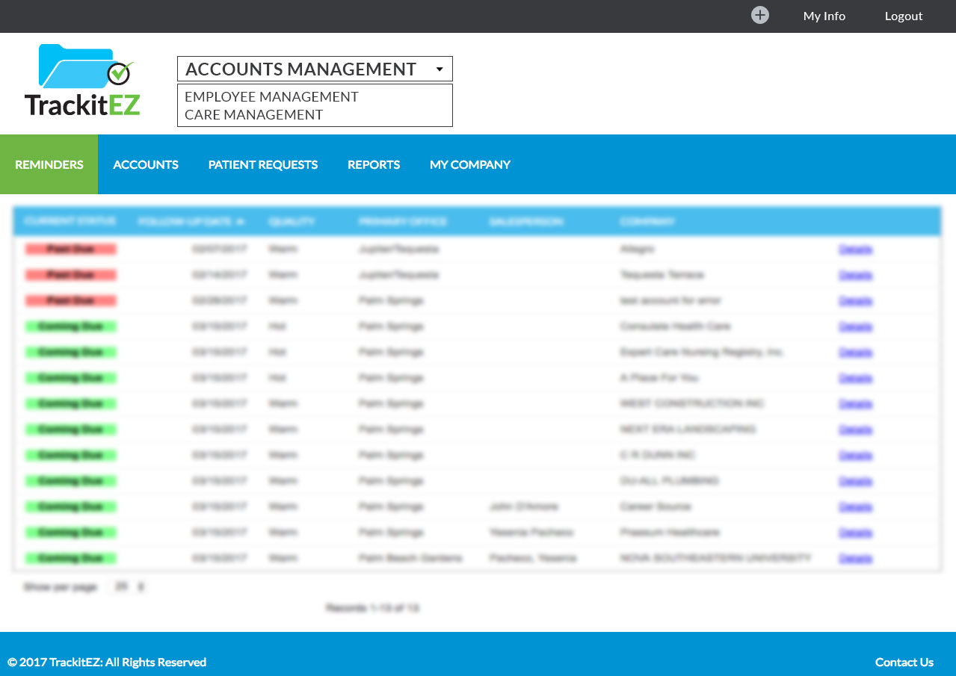Open the Reports tab
This screenshot has width=956, height=676.
point(374,164)
